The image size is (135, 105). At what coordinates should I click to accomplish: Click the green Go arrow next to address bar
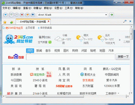pos(112,15)
